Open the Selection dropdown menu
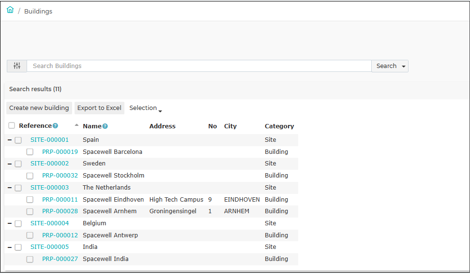This screenshot has width=470, height=274. coord(146,108)
